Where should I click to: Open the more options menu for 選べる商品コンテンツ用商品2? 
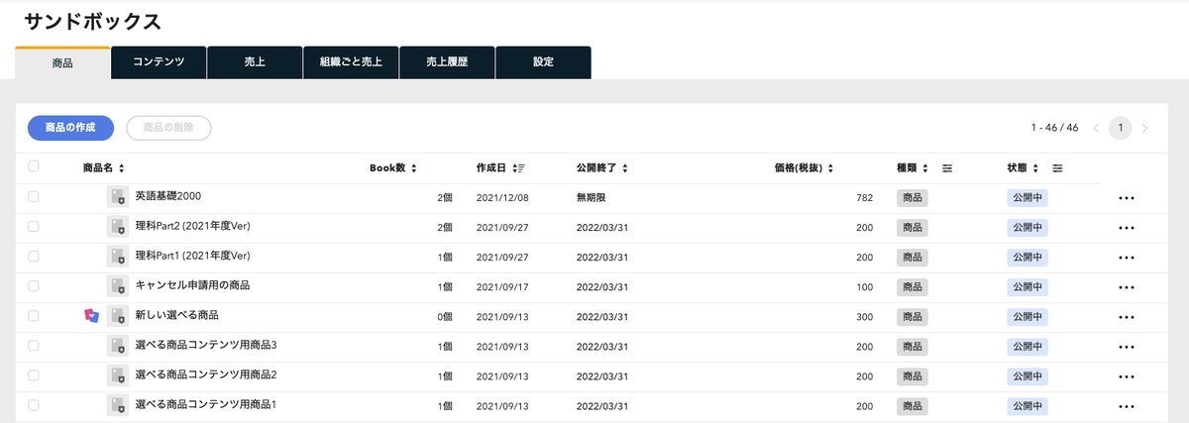click(x=1125, y=376)
